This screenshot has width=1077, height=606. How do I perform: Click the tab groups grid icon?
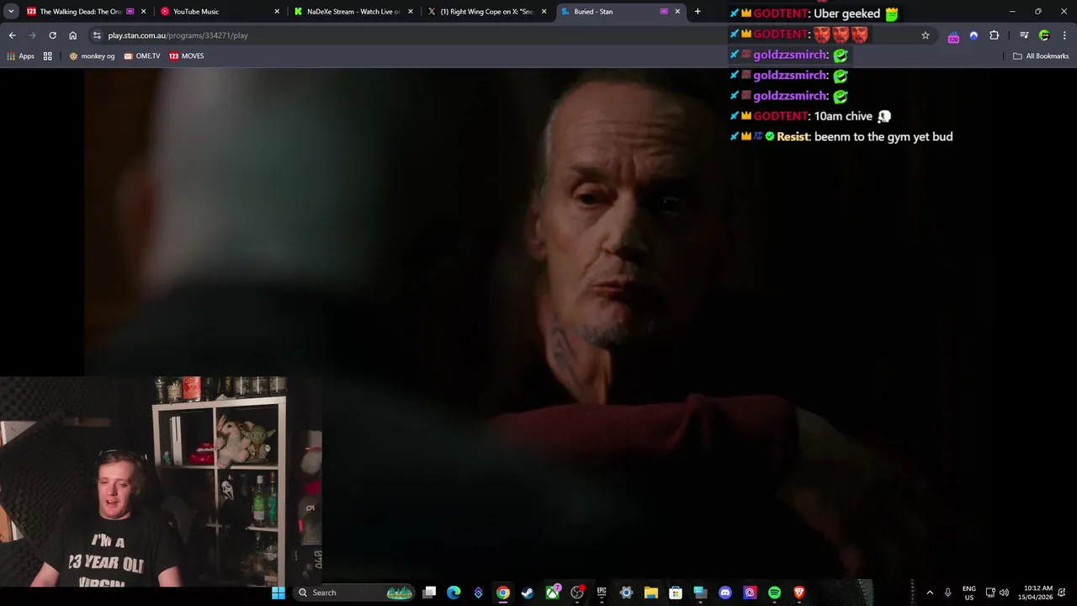tap(48, 56)
